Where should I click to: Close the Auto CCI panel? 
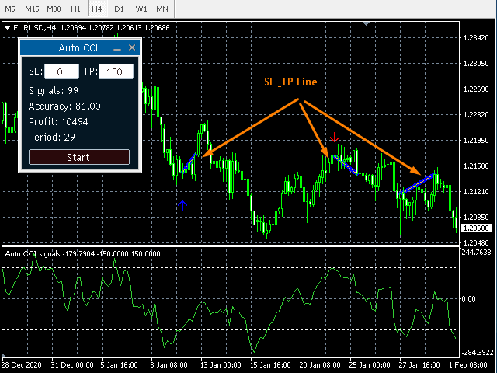[132, 48]
